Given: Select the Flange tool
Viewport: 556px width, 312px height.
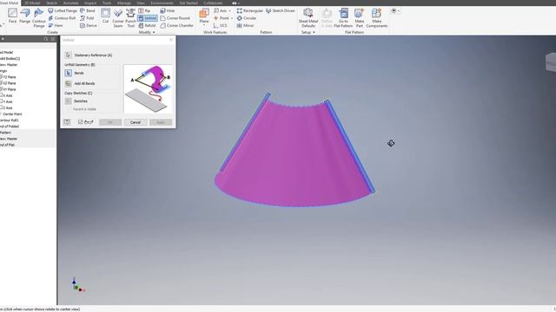Looking at the screenshot, I should click(x=25, y=16).
